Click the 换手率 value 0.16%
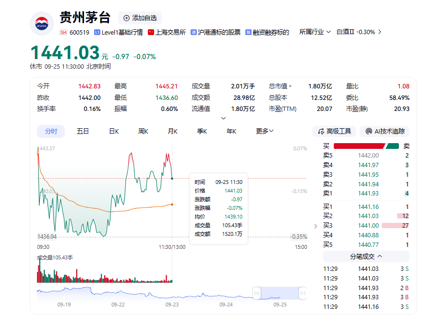The height and width of the screenshot is (317, 421). 92,109
